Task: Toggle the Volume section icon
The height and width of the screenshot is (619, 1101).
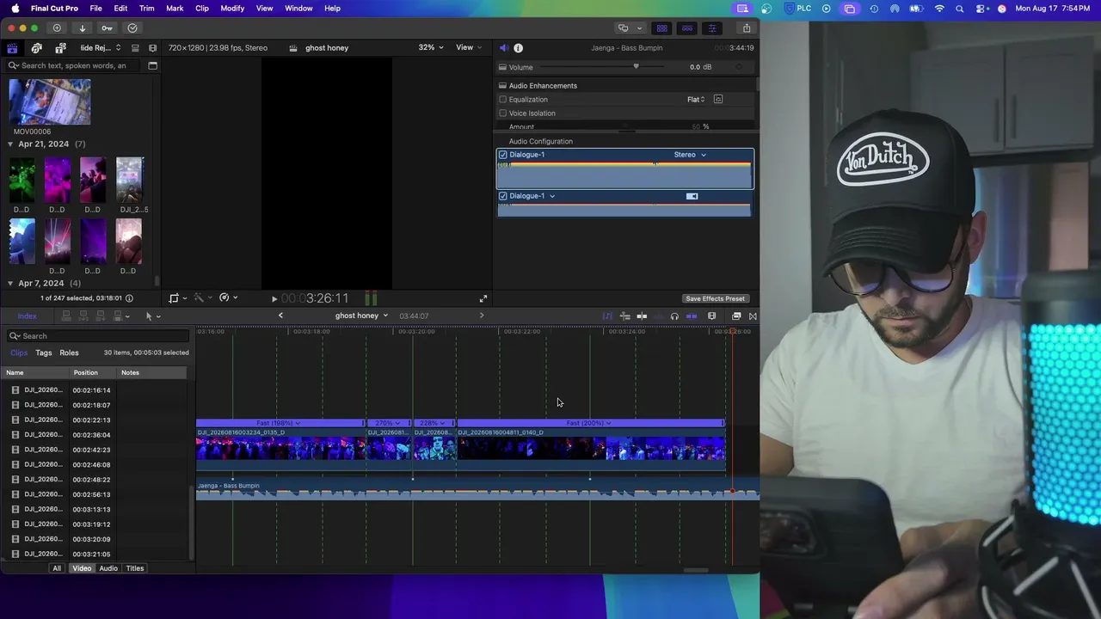Action: click(502, 67)
